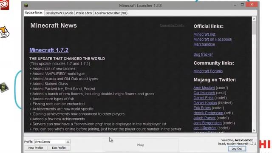Open Daniel Kaplan's Twitter link
Image resolution: width=272 pixels, height=153 pixels.
point(205,103)
